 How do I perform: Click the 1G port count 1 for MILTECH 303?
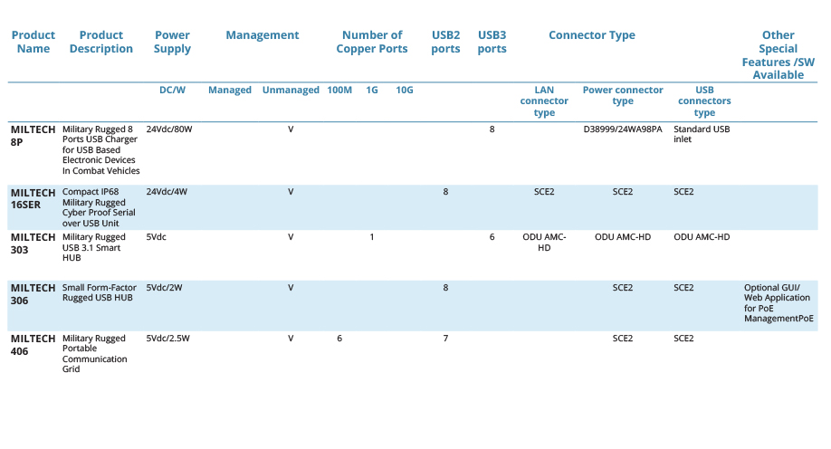click(372, 237)
